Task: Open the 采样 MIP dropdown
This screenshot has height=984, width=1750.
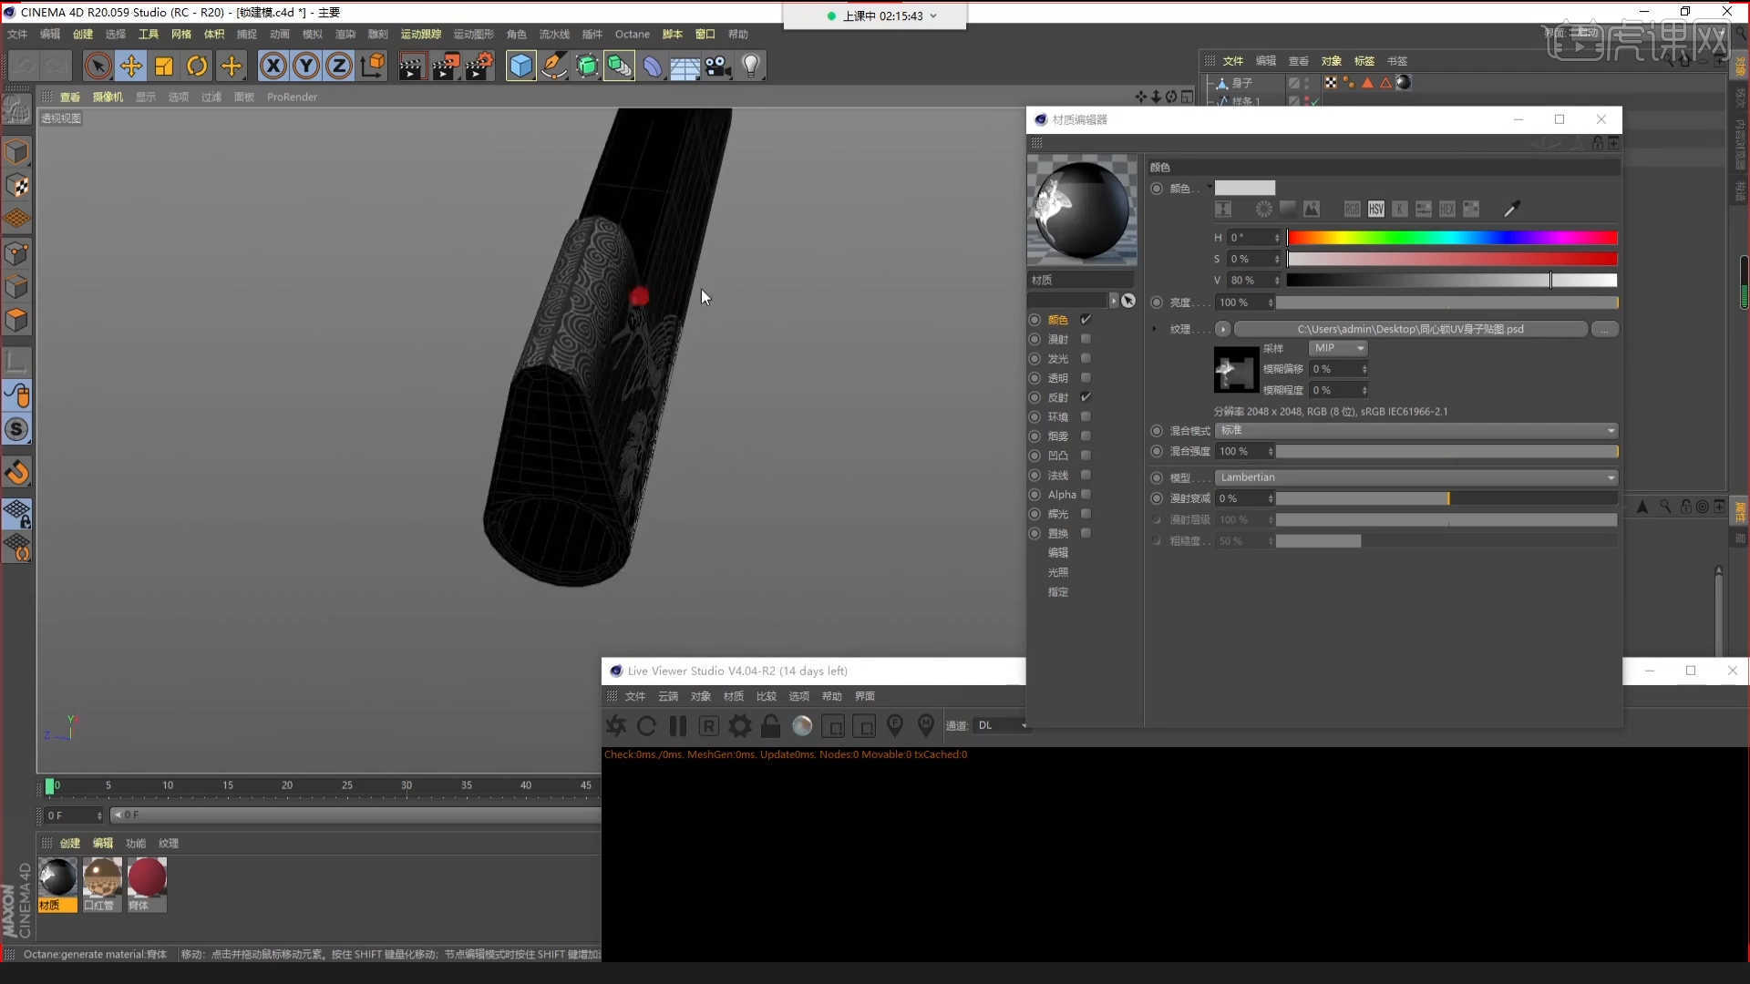Action: [1338, 348]
